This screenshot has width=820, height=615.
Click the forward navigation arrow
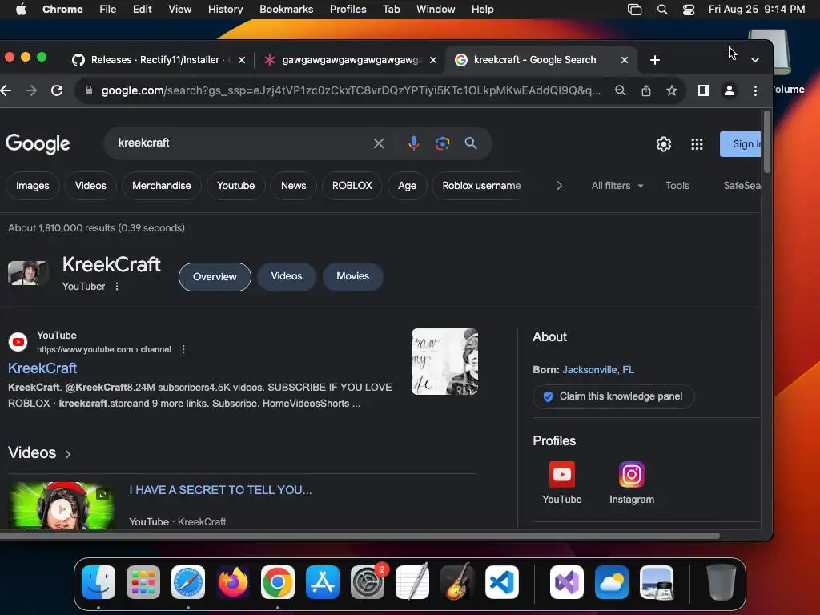(x=31, y=90)
